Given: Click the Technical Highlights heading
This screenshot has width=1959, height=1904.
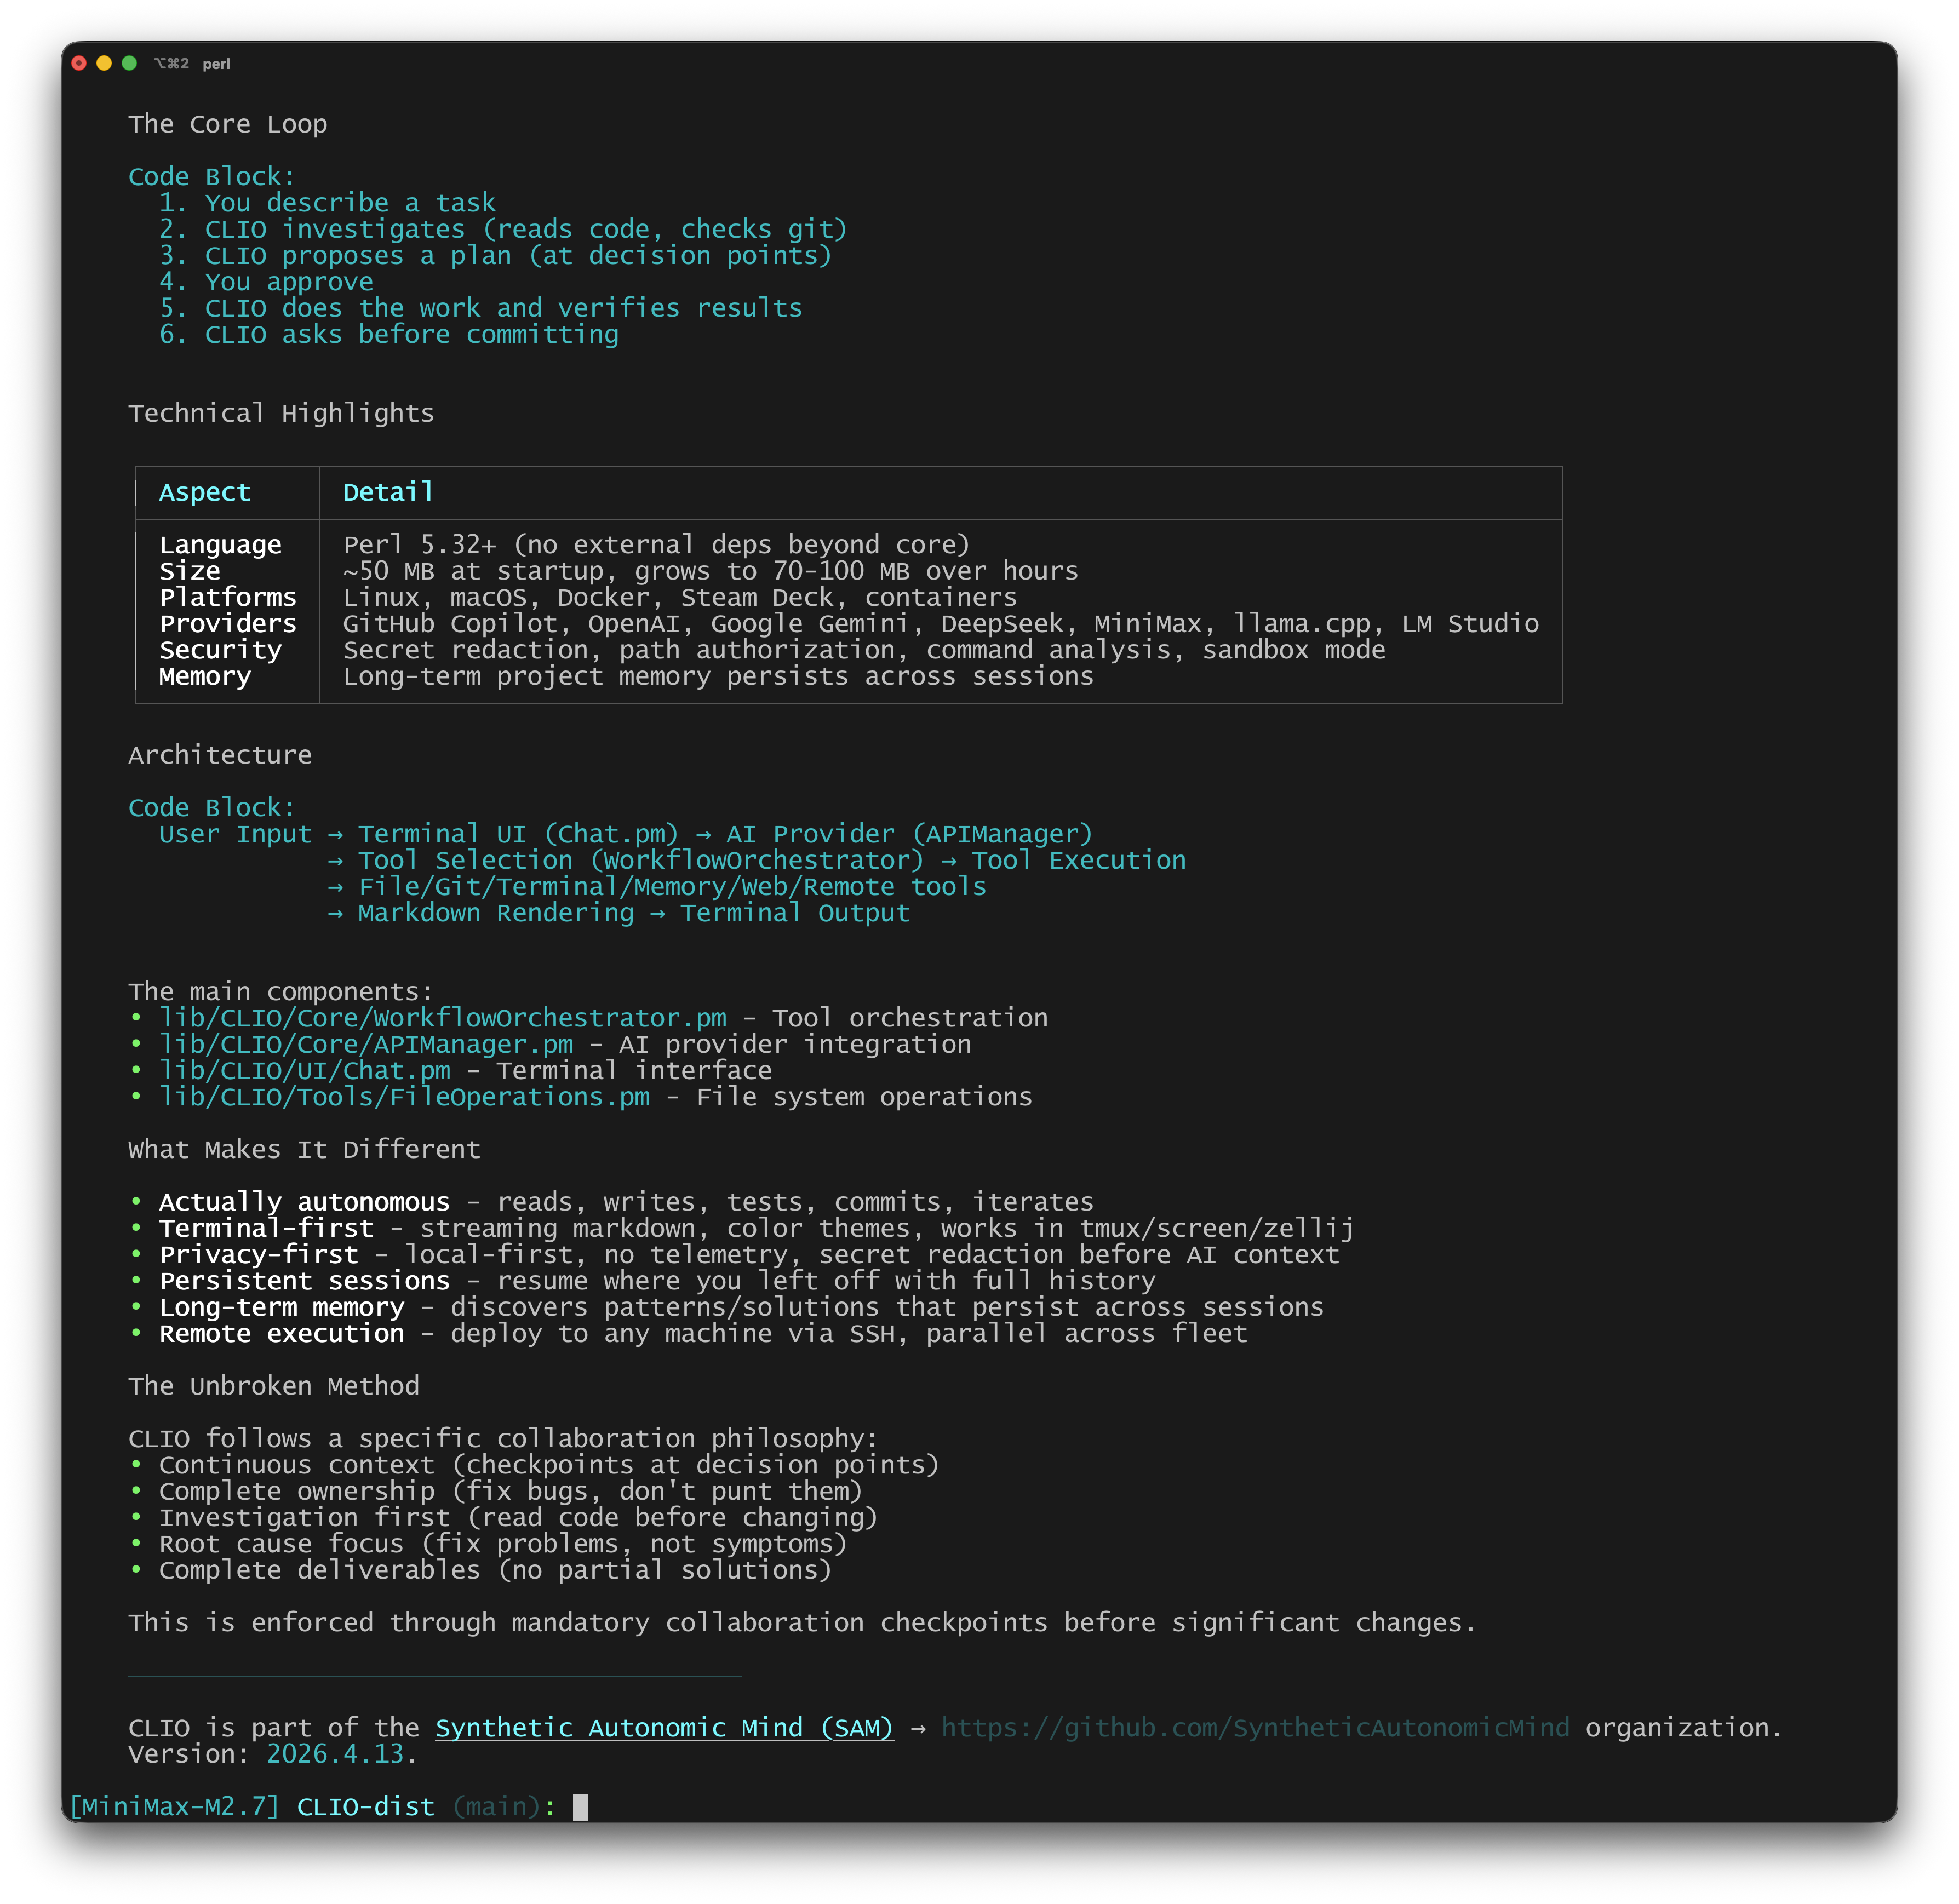Looking at the screenshot, I should [281, 413].
